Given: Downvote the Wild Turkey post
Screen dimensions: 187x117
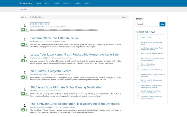Looking at the screenshot, I should (x=26, y=77).
